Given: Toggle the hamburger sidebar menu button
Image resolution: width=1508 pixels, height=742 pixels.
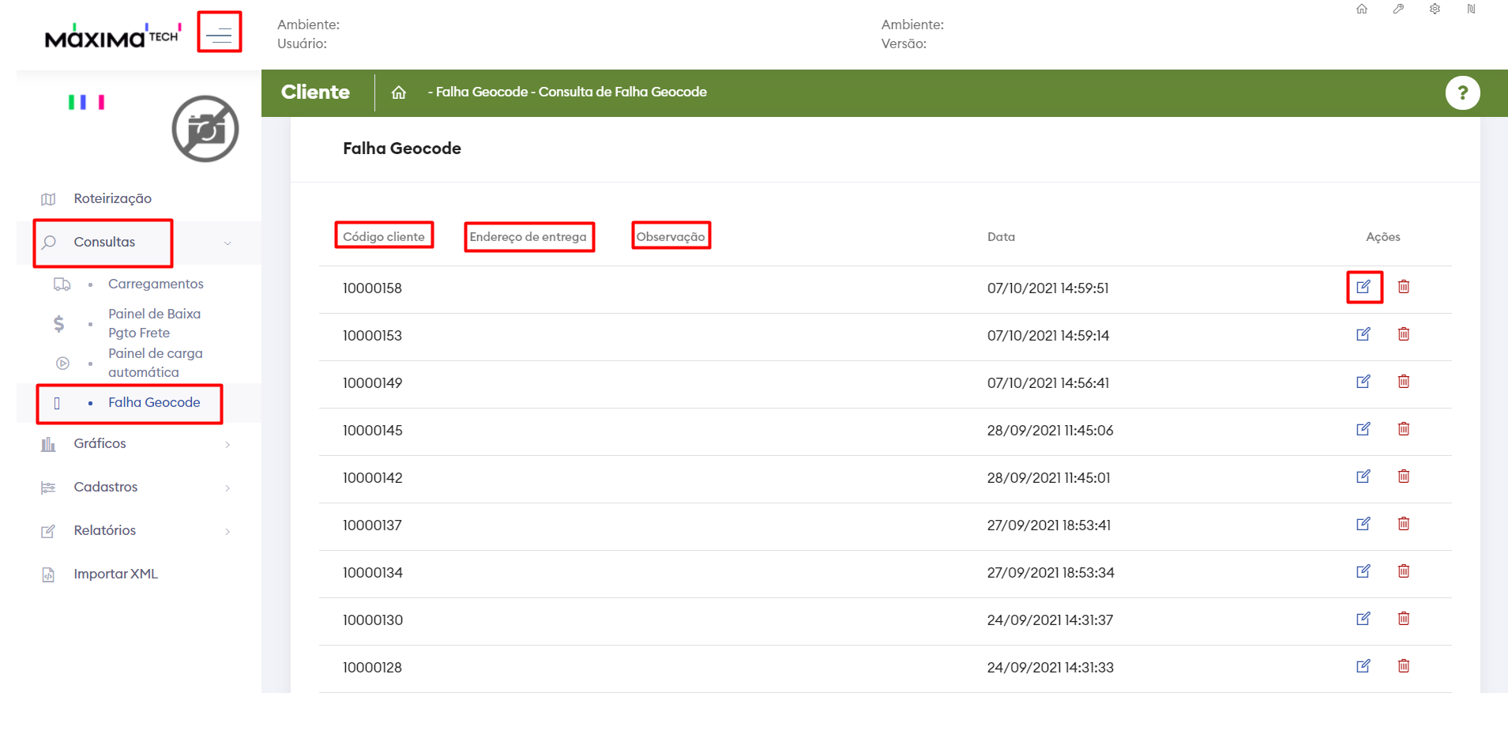Looking at the screenshot, I should click(x=219, y=33).
